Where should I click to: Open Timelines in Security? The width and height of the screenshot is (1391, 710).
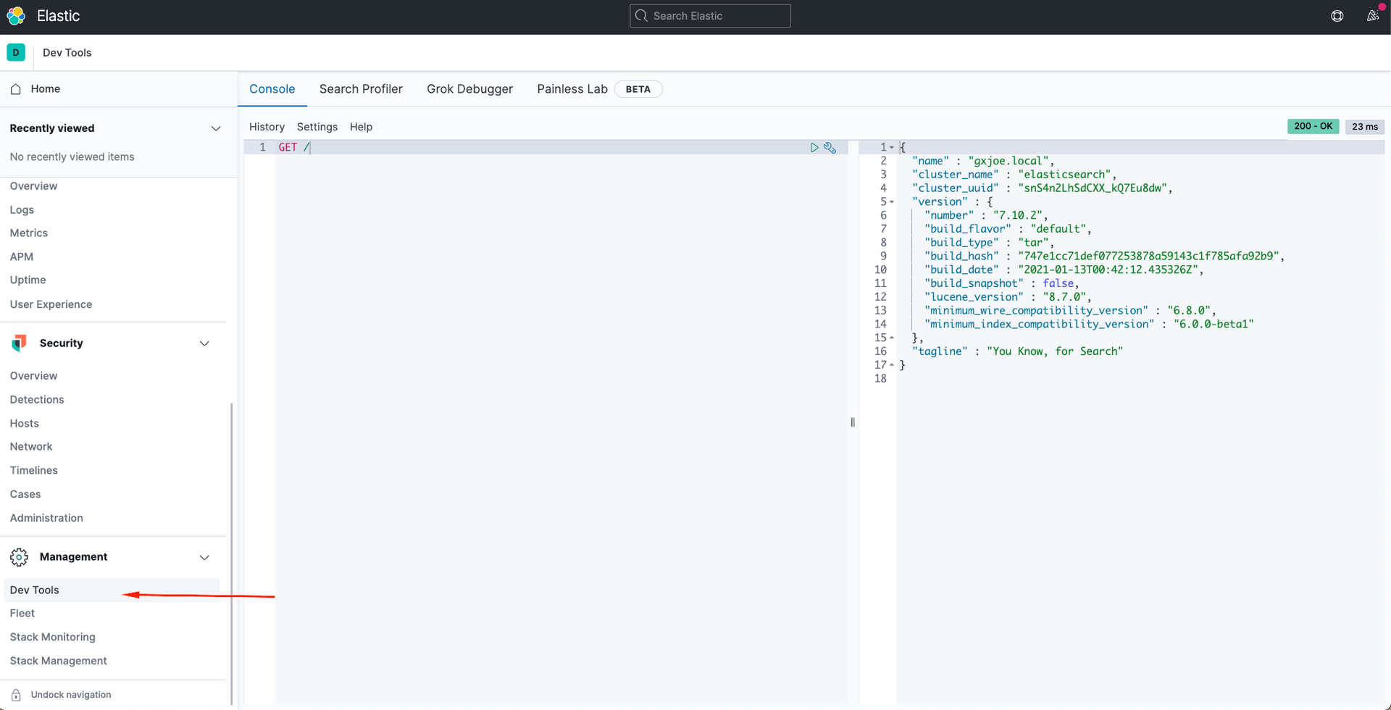tap(34, 470)
